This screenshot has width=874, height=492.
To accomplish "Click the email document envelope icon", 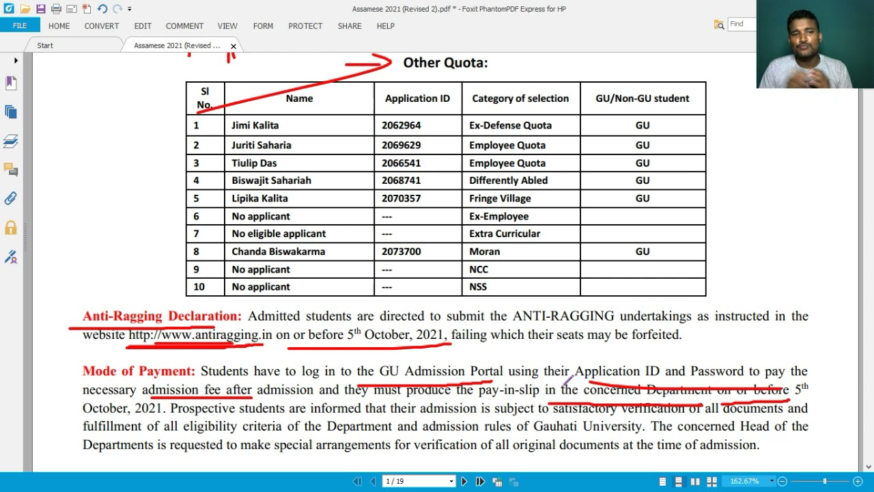I will coord(71,9).
